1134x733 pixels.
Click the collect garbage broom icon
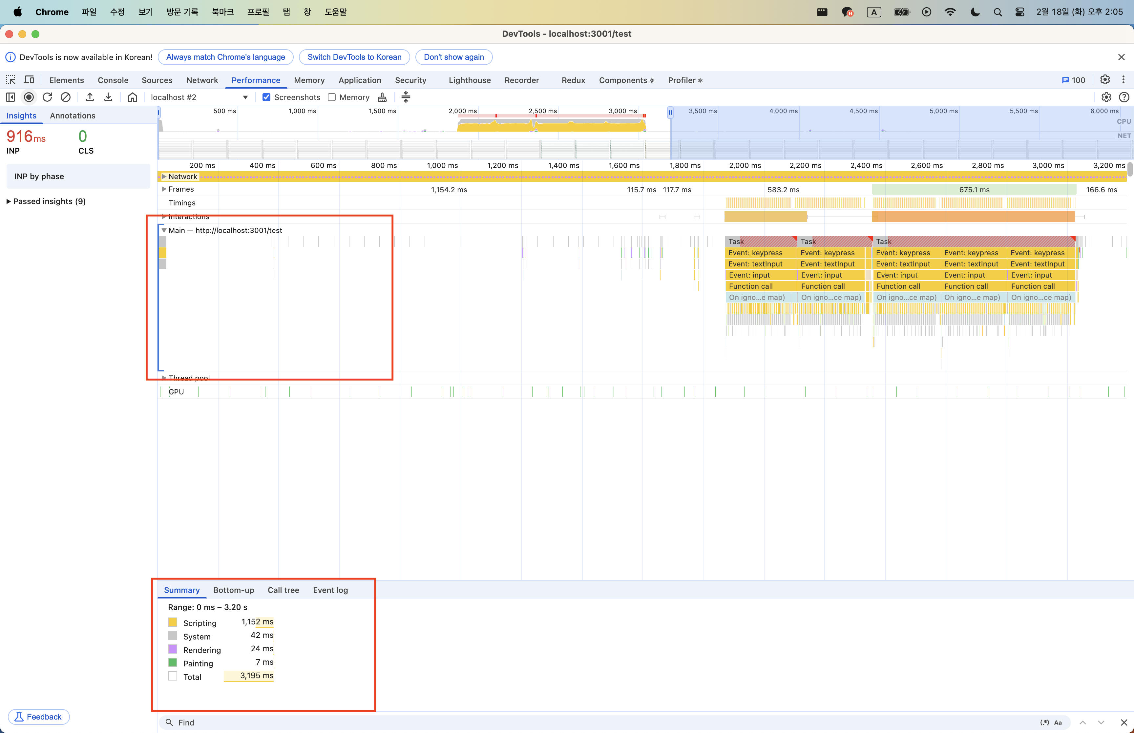click(x=382, y=97)
